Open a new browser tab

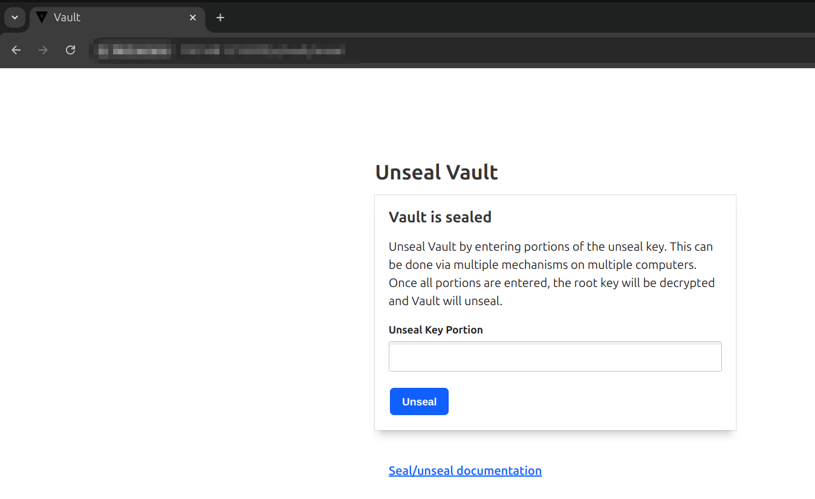[x=221, y=18]
